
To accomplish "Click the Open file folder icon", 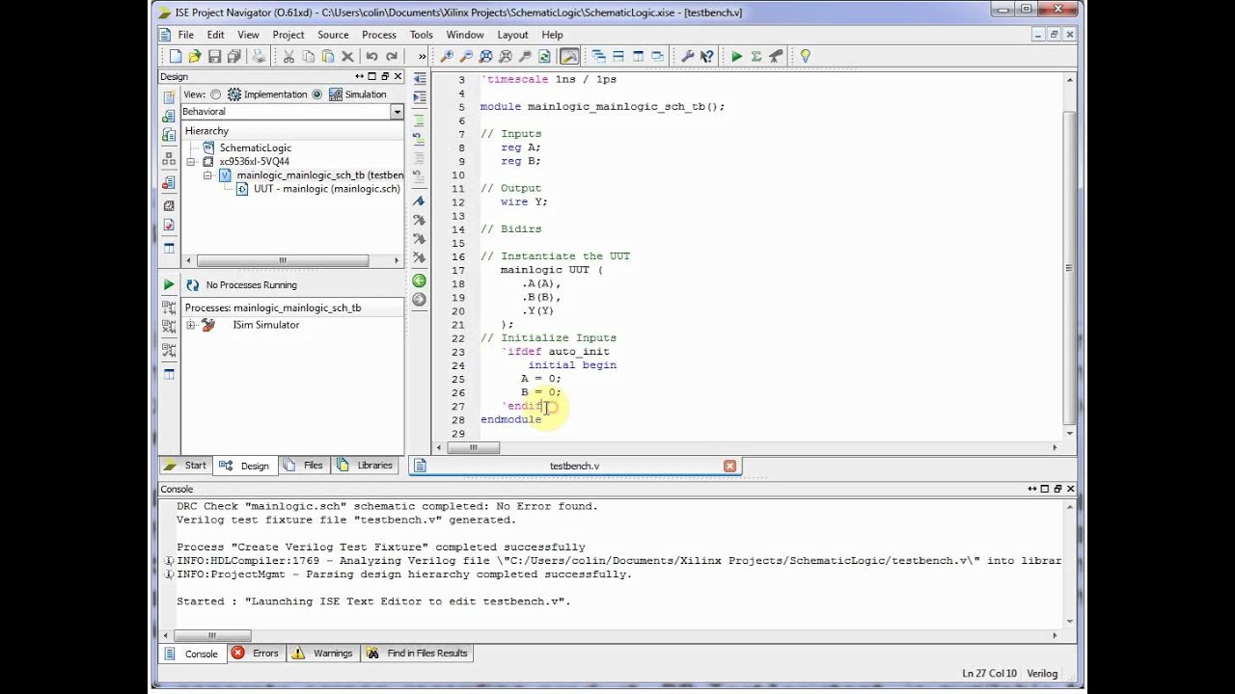I will [195, 57].
